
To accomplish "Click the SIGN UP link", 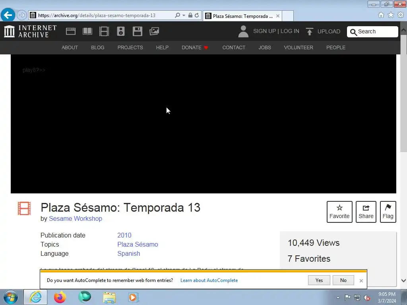I will [x=264, y=31].
